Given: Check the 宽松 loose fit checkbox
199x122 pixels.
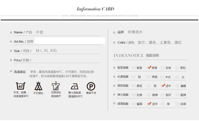Looking at the screenshot, I should tap(177, 68).
